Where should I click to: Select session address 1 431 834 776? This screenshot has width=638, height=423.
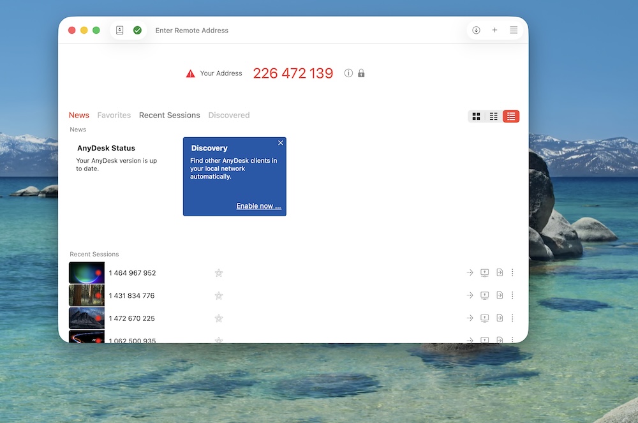(x=132, y=295)
